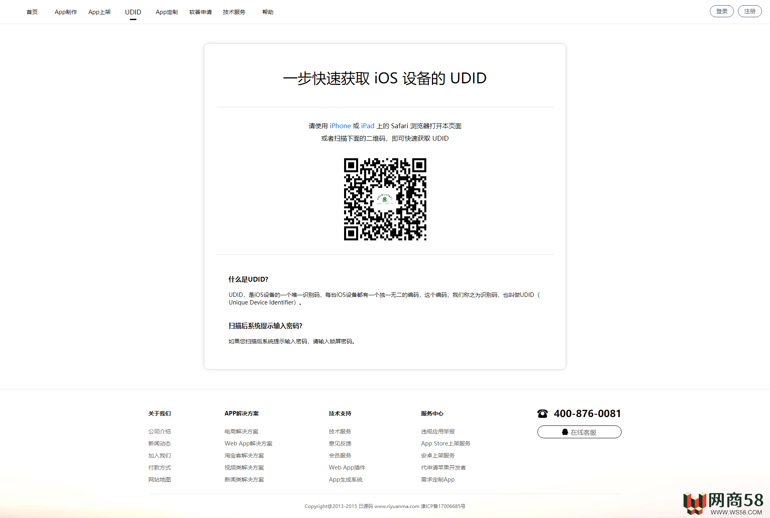
Task: Open Web App解决方案 footer link
Action: 249,443
